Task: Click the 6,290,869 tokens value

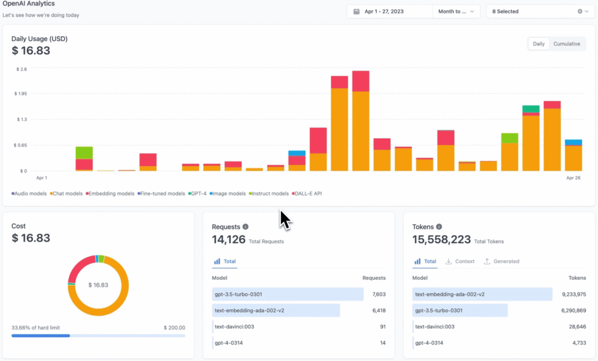Action: [x=573, y=310]
